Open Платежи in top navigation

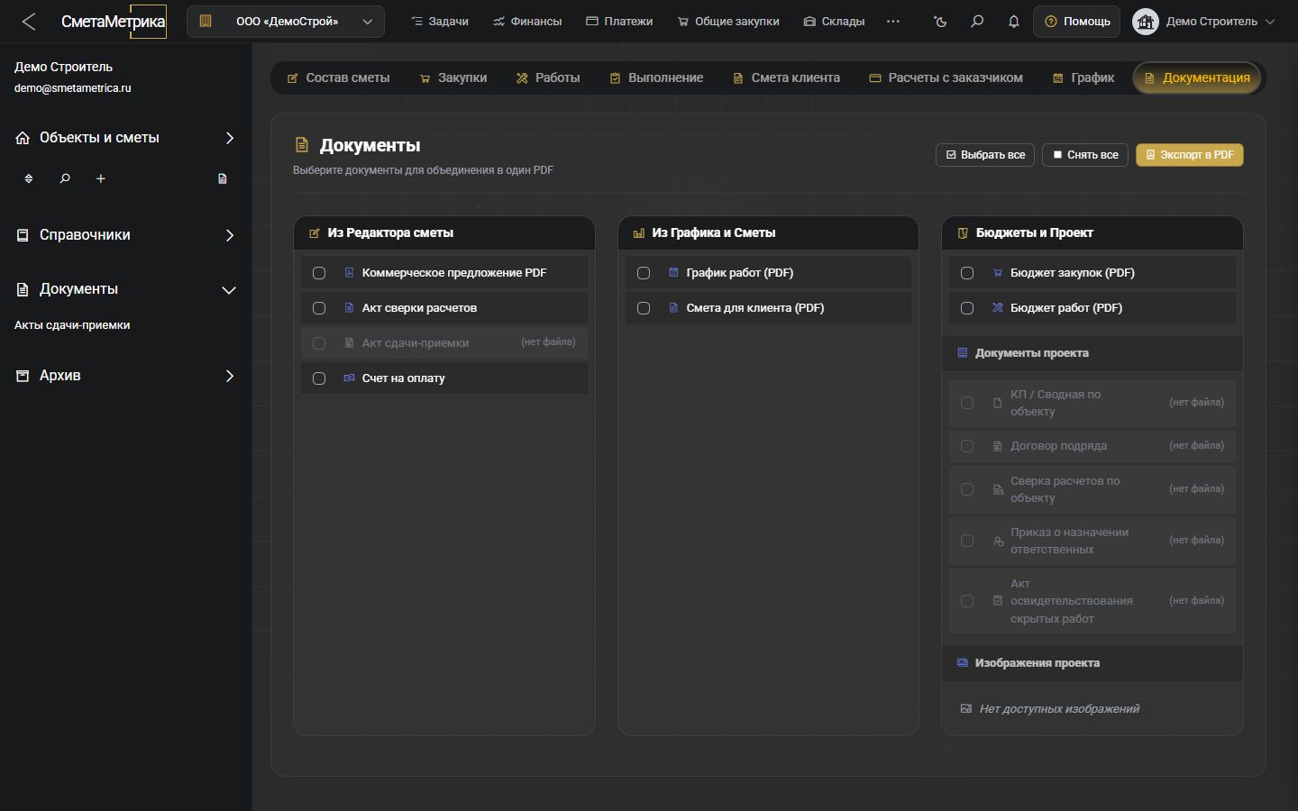(619, 22)
